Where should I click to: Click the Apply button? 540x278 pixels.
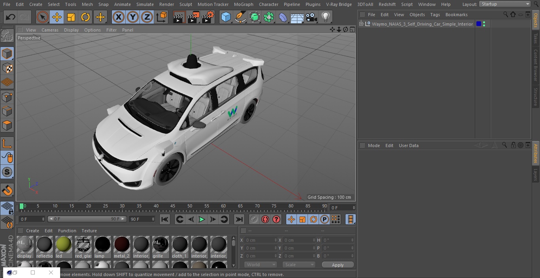338,265
